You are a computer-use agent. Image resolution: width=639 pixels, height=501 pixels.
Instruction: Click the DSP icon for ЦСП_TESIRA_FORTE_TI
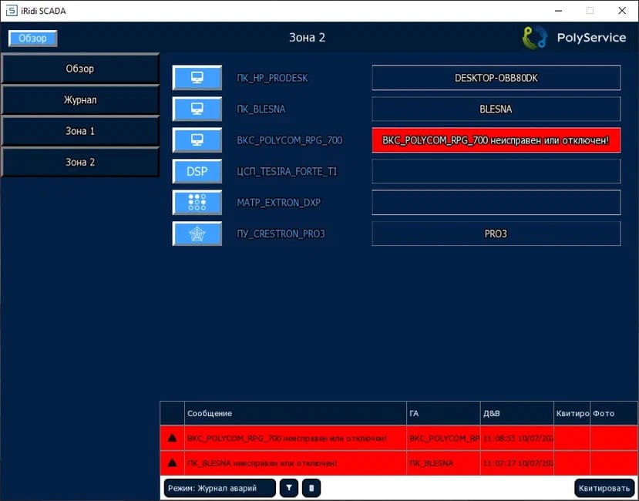[197, 171]
